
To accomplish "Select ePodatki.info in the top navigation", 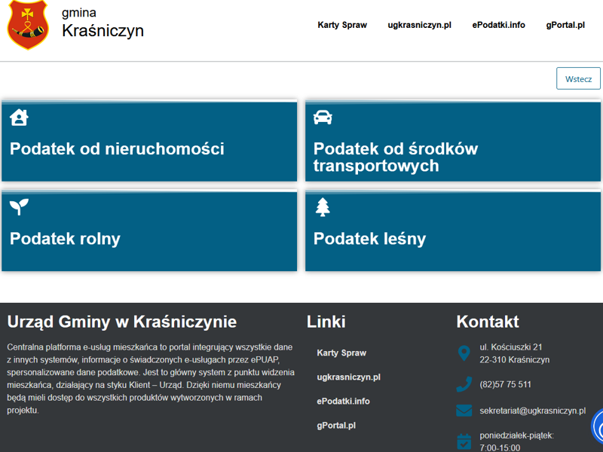I will click(x=498, y=25).
